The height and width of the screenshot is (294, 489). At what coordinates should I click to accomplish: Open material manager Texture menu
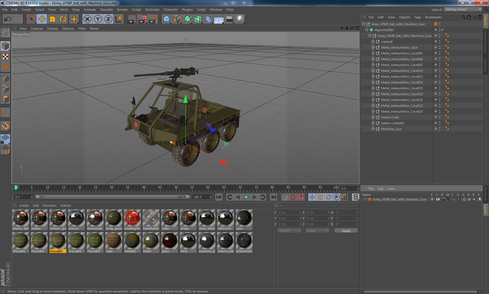click(65, 206)
